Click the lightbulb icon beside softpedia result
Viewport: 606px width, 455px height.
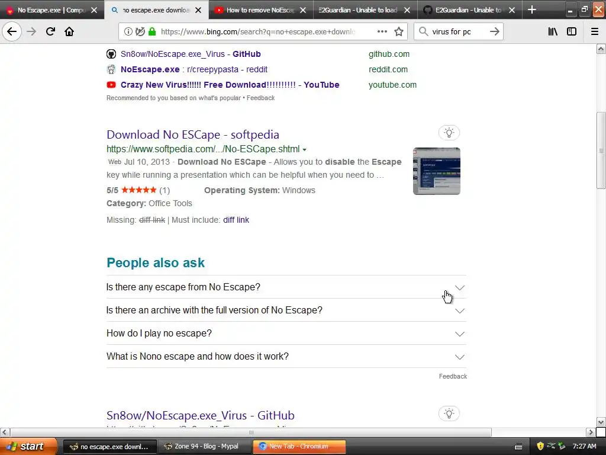[449, 133]
